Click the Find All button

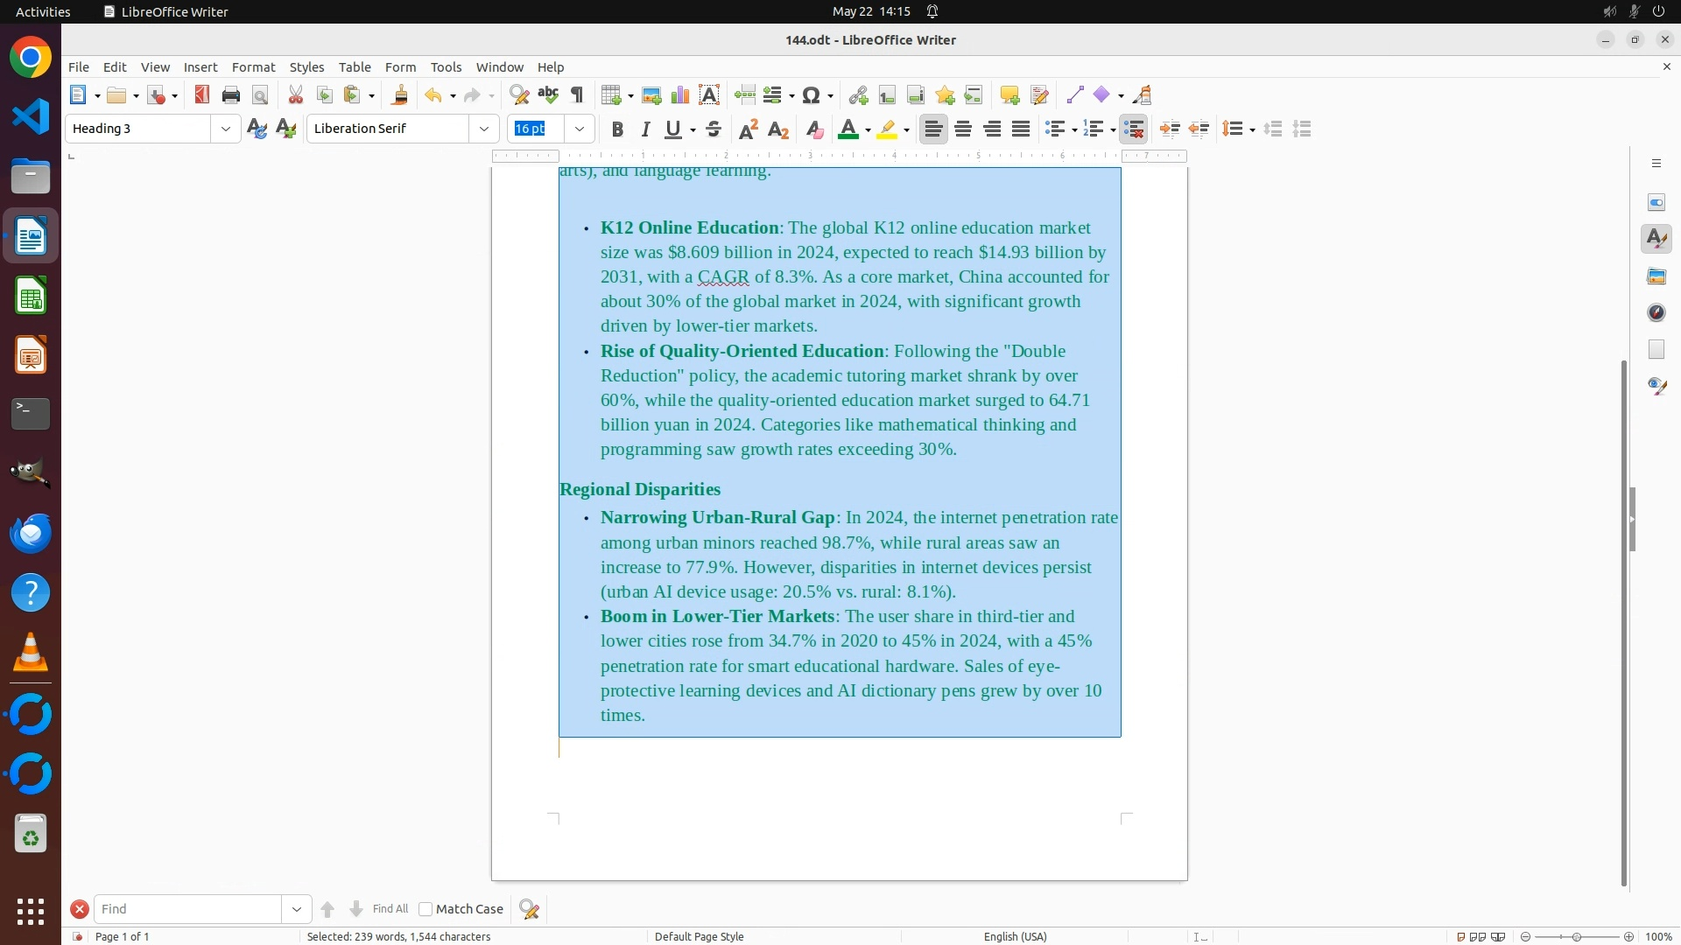tap(390, 909)
